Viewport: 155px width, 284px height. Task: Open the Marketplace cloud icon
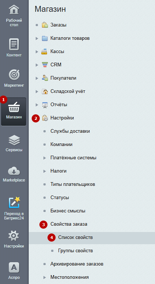click(x=14, y=171)
